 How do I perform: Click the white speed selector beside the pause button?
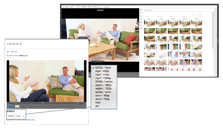(17, 107)
